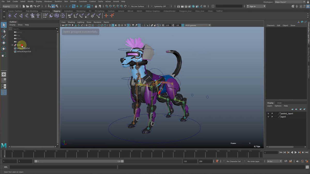Switch to the Anim tab in Layer Editor
Screen dimensions: 310x174
click(x=279, y=103)
